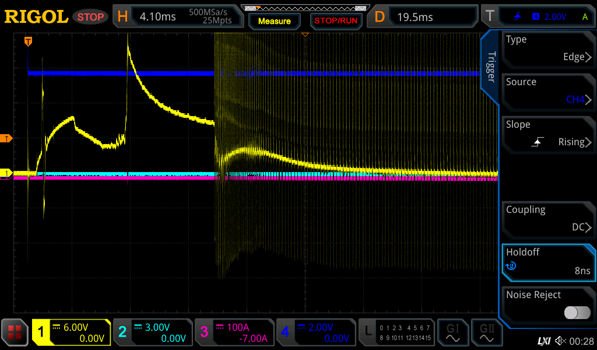Open the function navigation grid icon

point(15,332)
